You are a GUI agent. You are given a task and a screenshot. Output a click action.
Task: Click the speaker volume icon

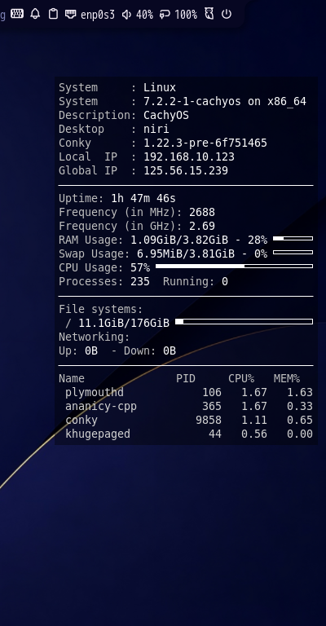point(126,15)
